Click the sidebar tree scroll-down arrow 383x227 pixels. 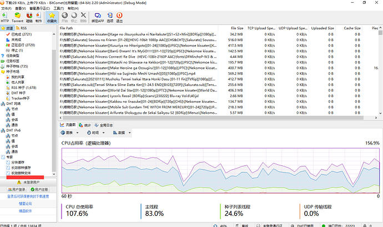[x=54, y=174]
